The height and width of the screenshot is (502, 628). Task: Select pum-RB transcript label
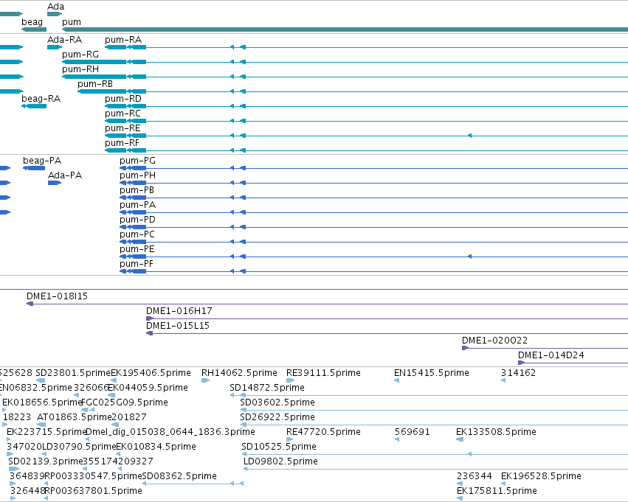pos(95,84)
